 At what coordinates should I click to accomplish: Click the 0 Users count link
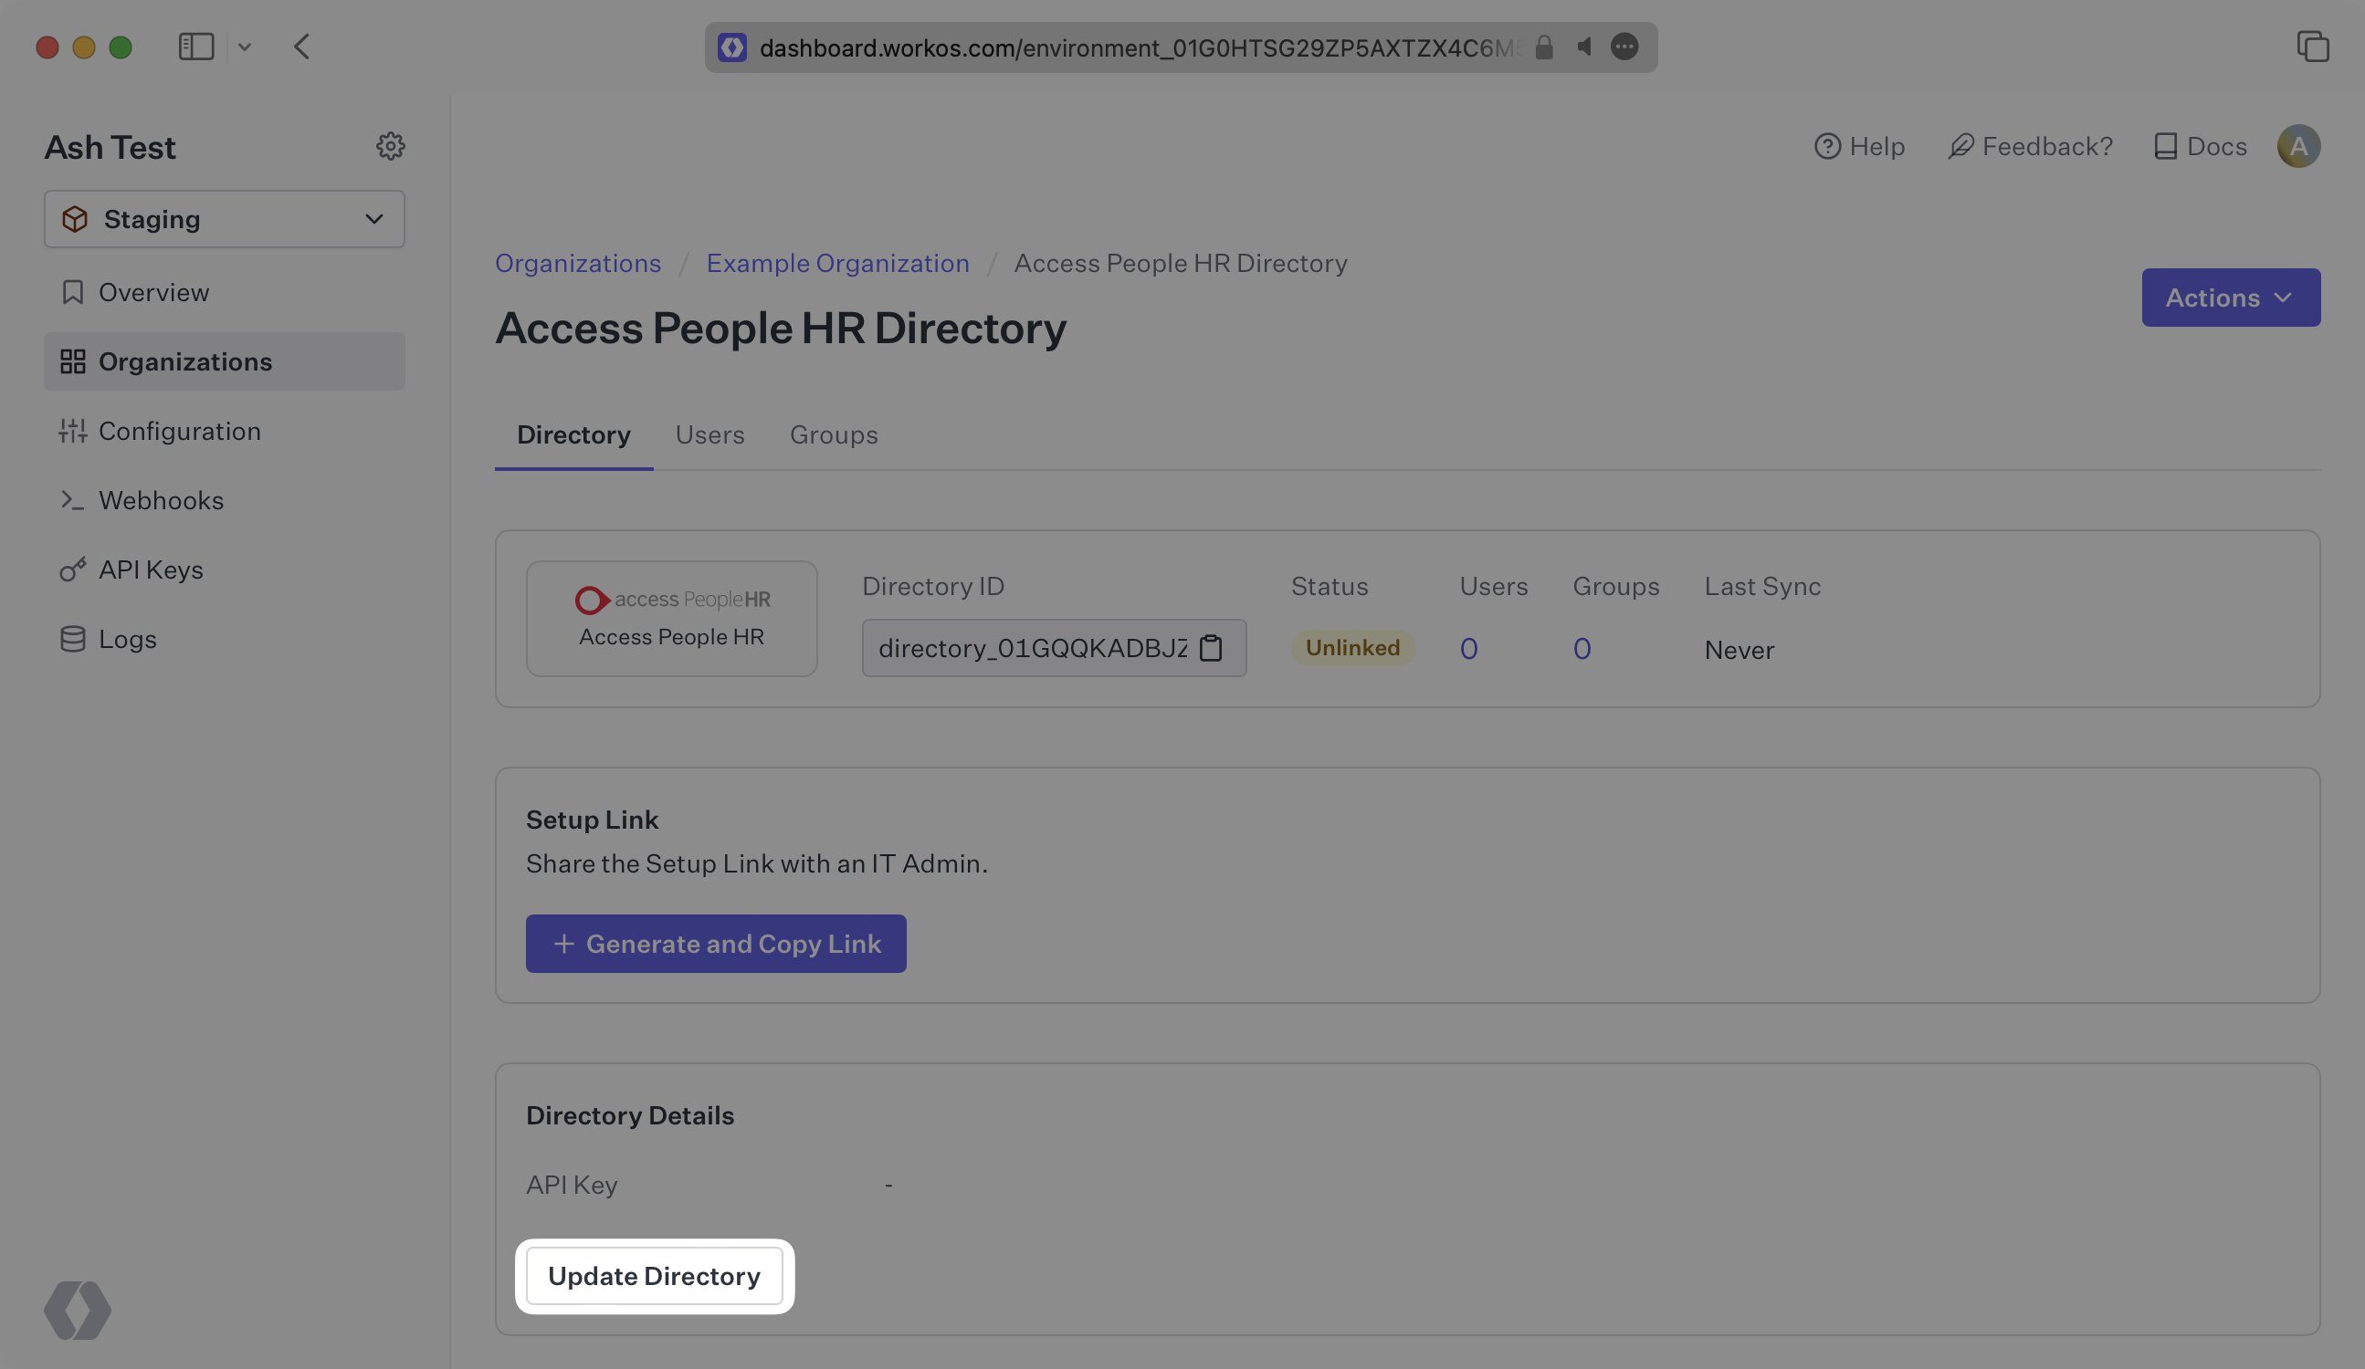tap(1466, 647)
